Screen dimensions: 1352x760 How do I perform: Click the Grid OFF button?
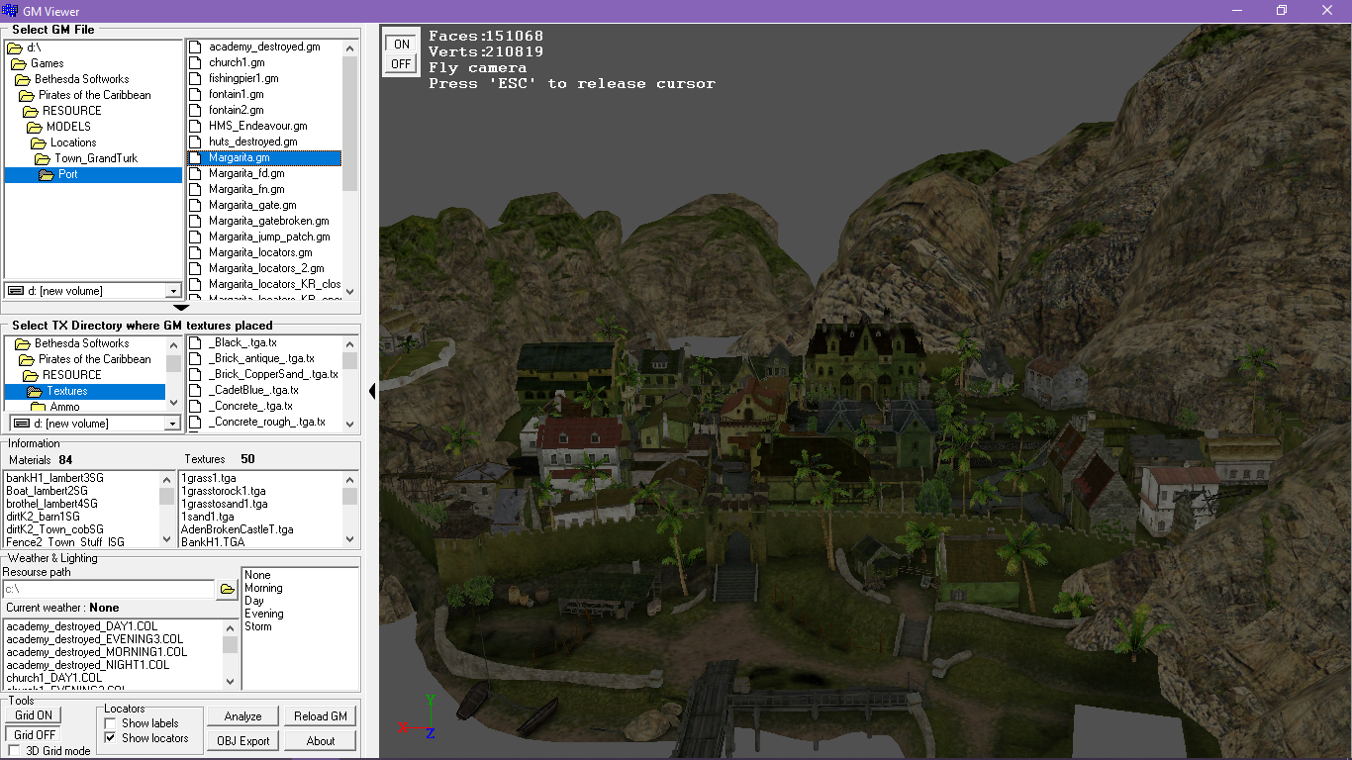[x=34, y=735]
